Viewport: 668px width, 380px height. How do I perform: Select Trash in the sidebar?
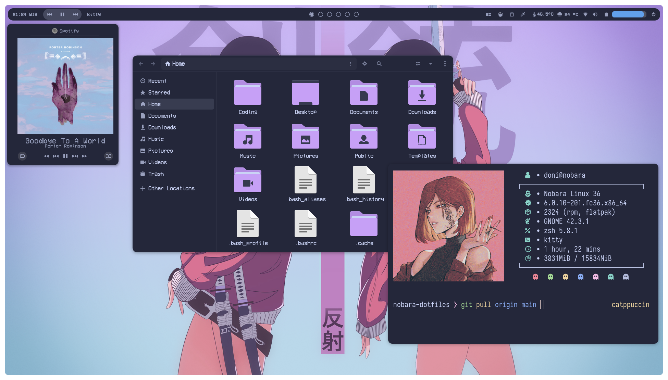pyautogui.click(x=156, y=174)
